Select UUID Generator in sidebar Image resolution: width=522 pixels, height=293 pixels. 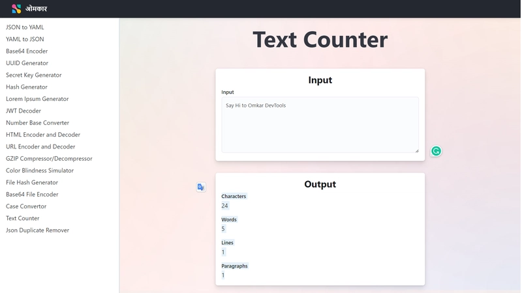pos(27,63)
